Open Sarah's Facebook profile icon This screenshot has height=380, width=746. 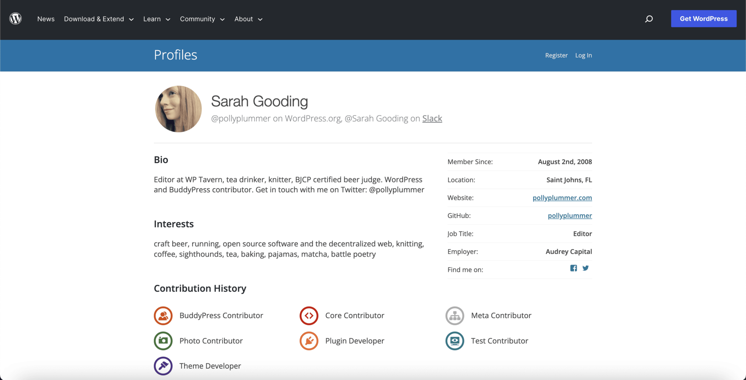[573, 268]
